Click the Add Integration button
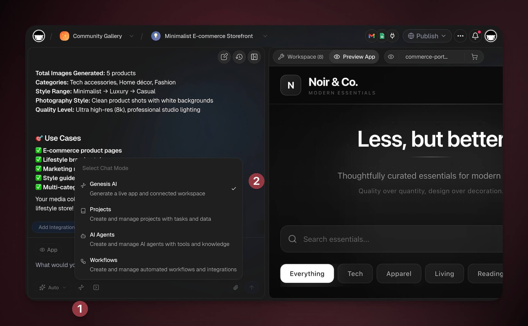 click(56, 227)
